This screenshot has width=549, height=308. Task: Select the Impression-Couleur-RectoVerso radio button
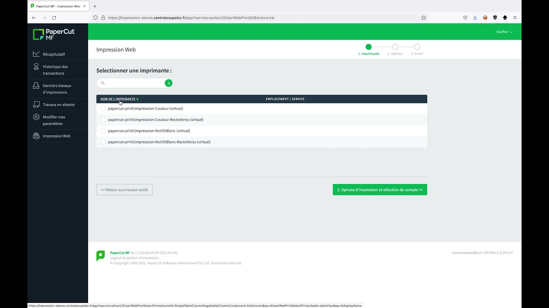click(103, 120)
